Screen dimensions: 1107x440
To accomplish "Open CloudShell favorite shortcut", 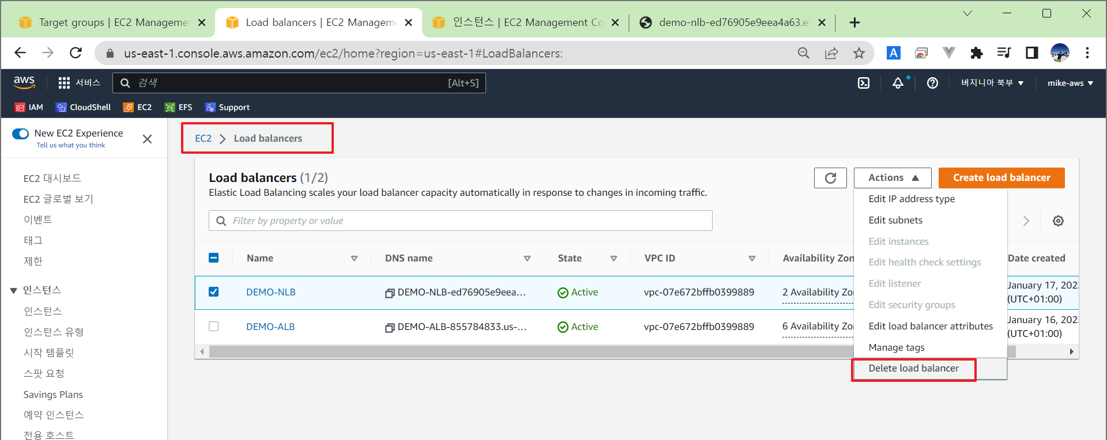I will pos(83,107).
